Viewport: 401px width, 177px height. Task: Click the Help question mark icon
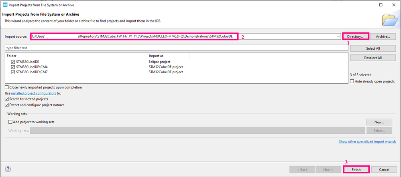tap(8, 169)
